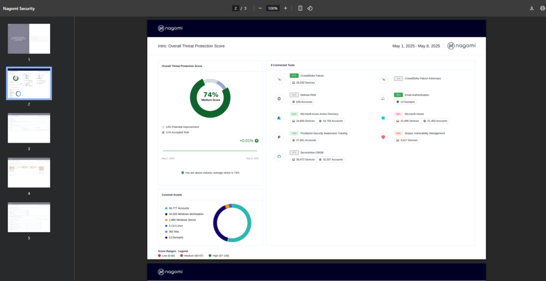Click the globe icon in 13 Domains badge
546x281 pixels.
click(x=398, y=102)
